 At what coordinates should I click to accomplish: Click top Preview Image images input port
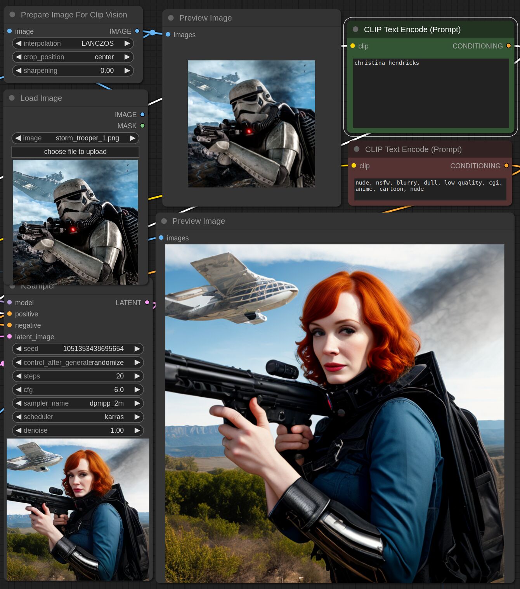(168, 35)
